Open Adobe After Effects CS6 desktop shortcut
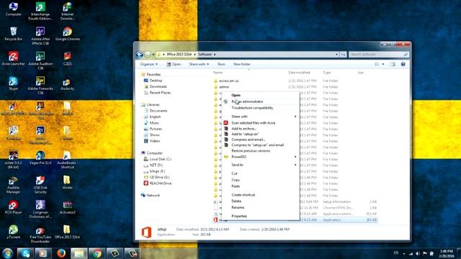 [x=40, y=35]
